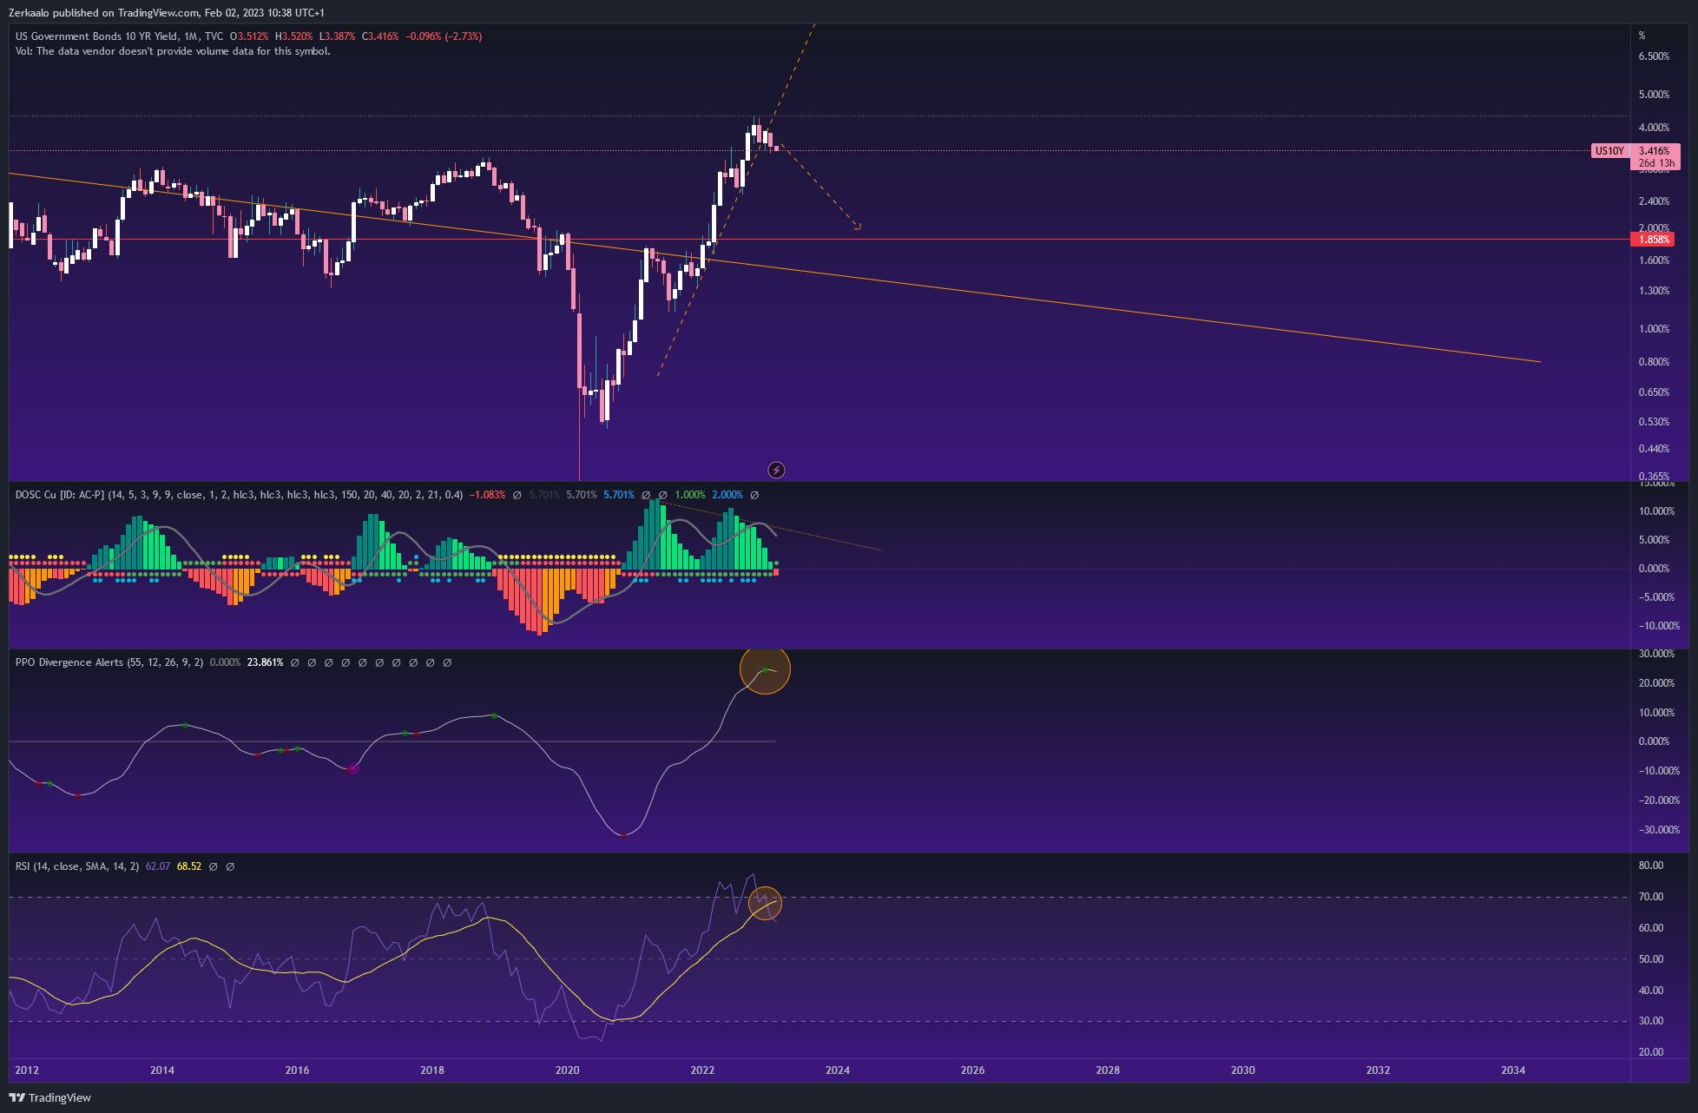The height and width of the screenshot is (1113, 1698).
Task: Click the 0.650% price axis label
Action: click(x=1654, y=392)
